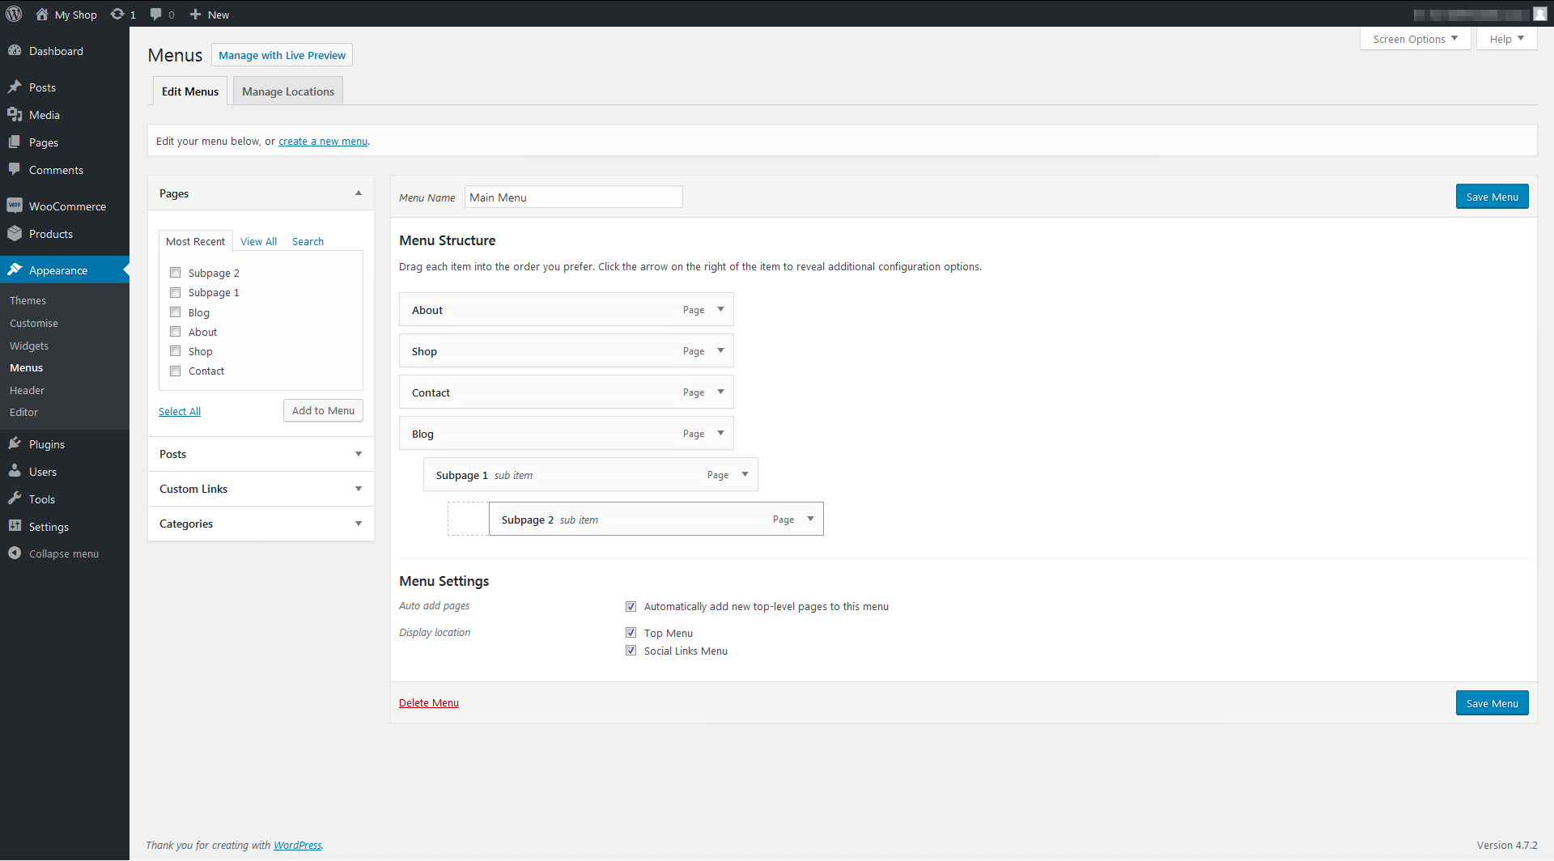Click into the Menu Name text field
The width and height of the screenshot is (1554, 861).
coord(573,197)
